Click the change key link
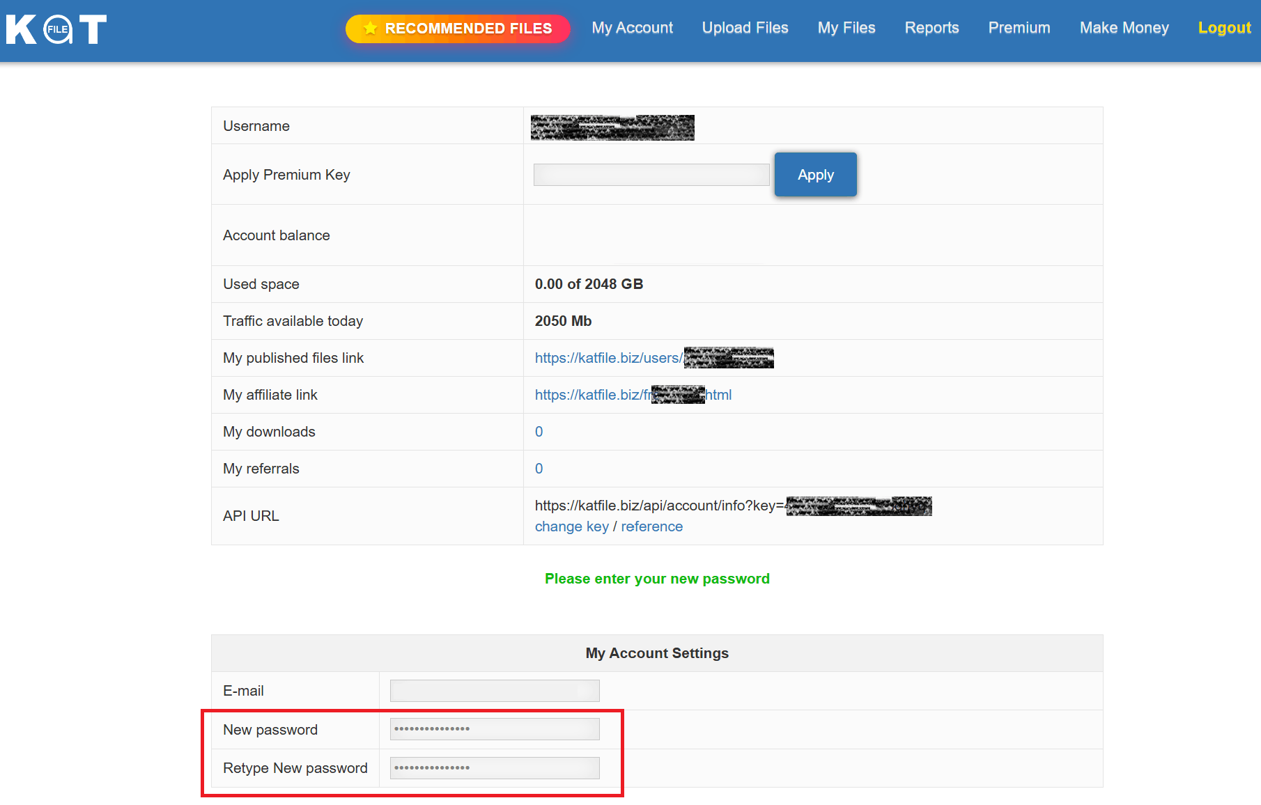Screen dimensions: 1261x805 [x=571, y=526]
